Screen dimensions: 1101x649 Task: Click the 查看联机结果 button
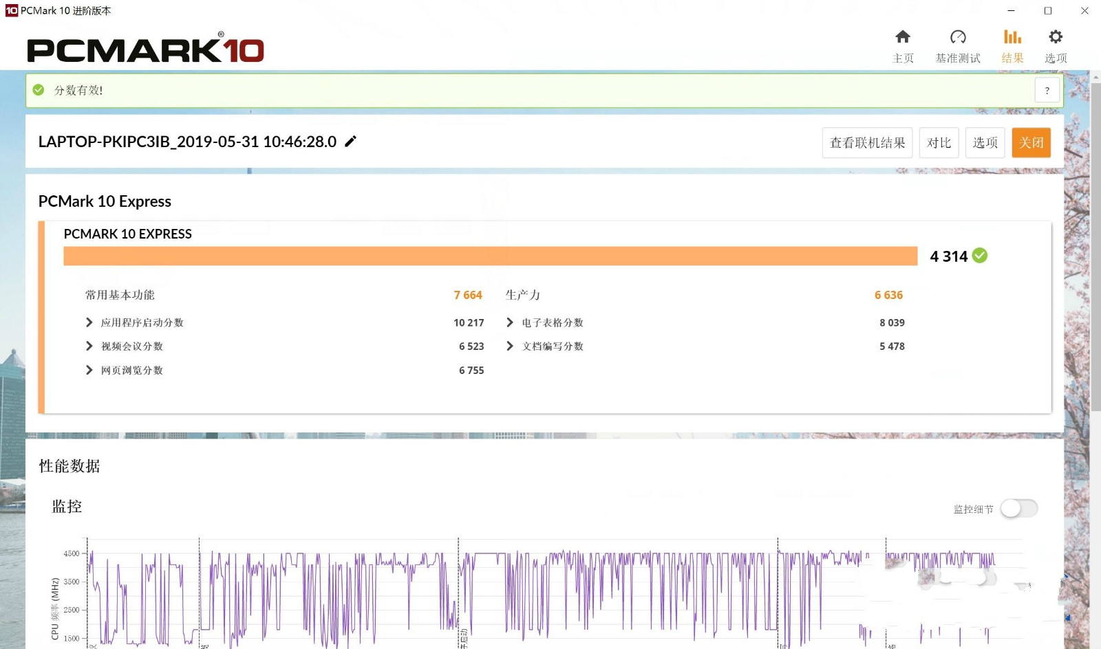[x=867, y=142]
